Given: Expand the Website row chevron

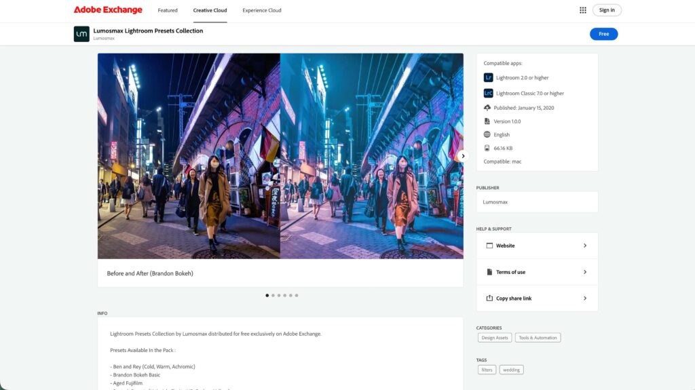Looking at the screenshot, I should point(585,246).
